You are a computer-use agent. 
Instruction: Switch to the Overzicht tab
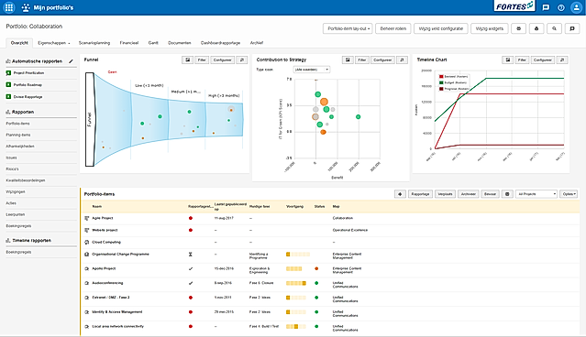(19, 43)
